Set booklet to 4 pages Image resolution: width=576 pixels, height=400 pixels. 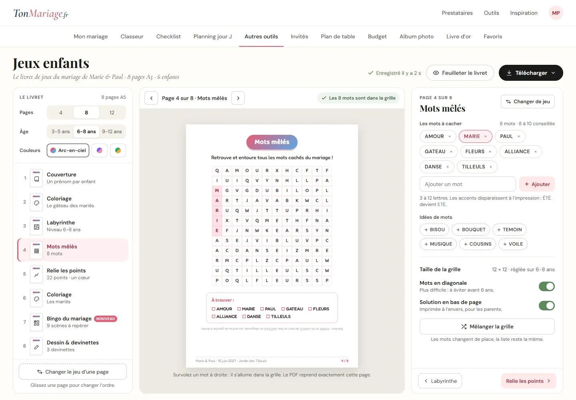[x=61, y=112]
